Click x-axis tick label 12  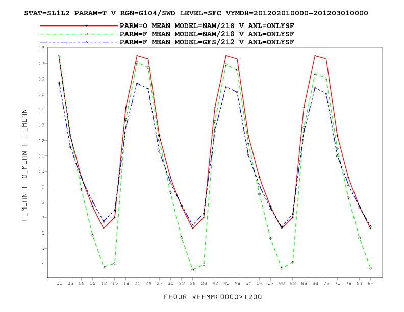click(x=104, y=283)
